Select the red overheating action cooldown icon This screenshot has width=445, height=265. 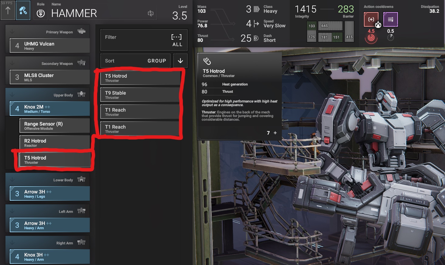pos(371,20)
